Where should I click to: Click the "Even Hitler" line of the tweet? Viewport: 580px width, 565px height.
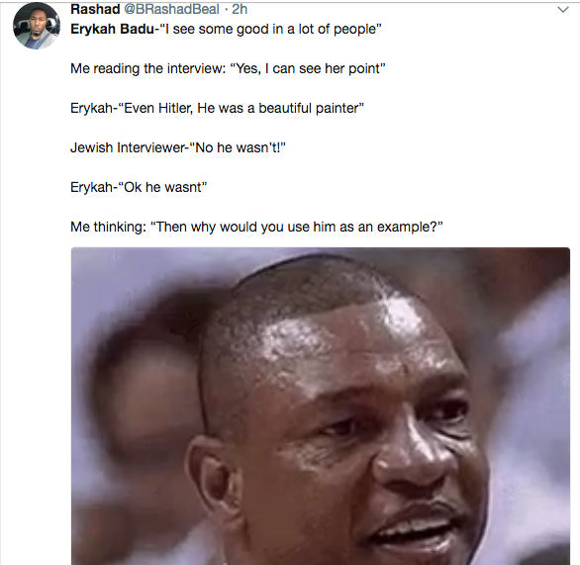pyautogui.click(x=217, y=108)
